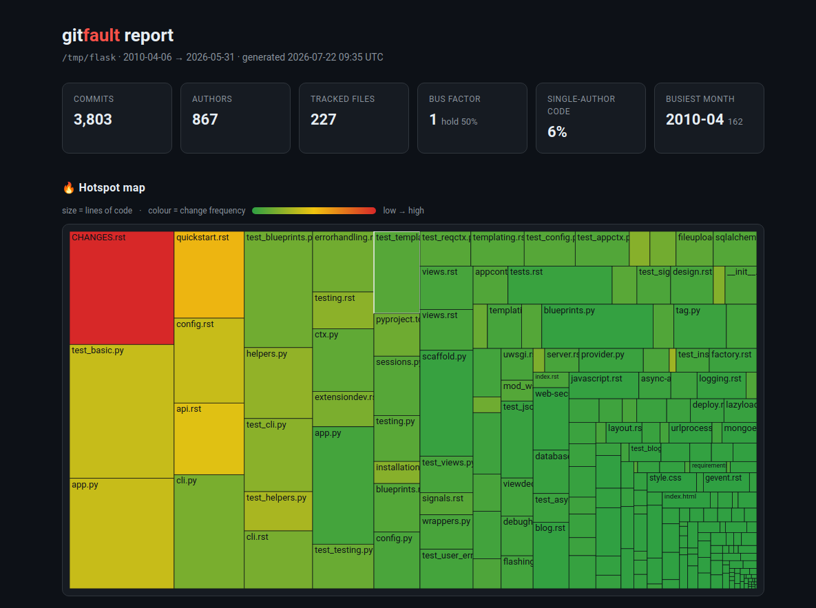Image resolution: width=816 pixels, height=608 pixels.
Task: Select the test_blueprints.py cell
Action: pyautogui.click(x=278, y=289)
